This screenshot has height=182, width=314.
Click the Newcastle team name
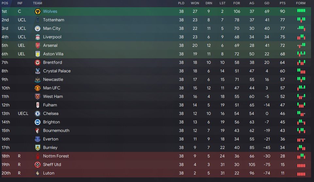click(x=53, y=80)
